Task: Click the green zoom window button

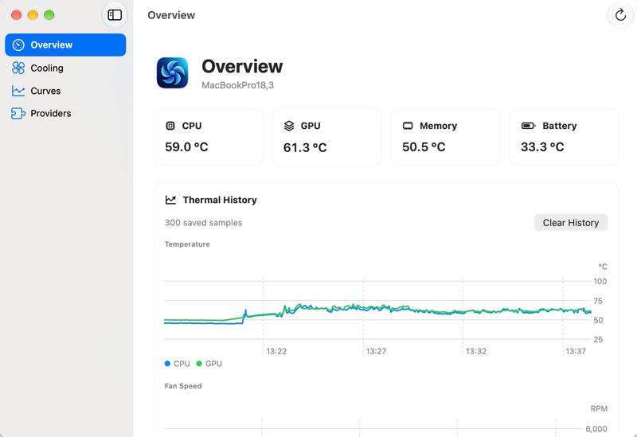Action: (x=49, y=15)
